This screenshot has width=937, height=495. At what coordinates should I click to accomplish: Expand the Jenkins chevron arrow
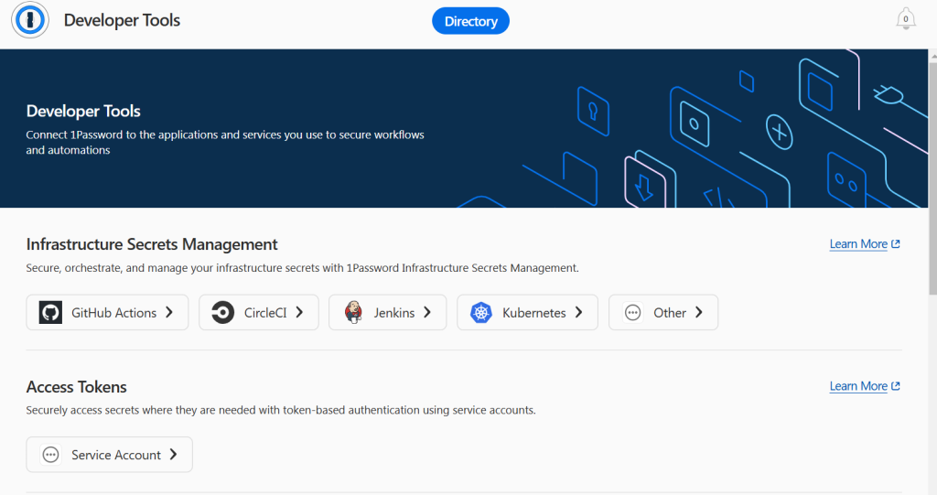coord(427,313)
